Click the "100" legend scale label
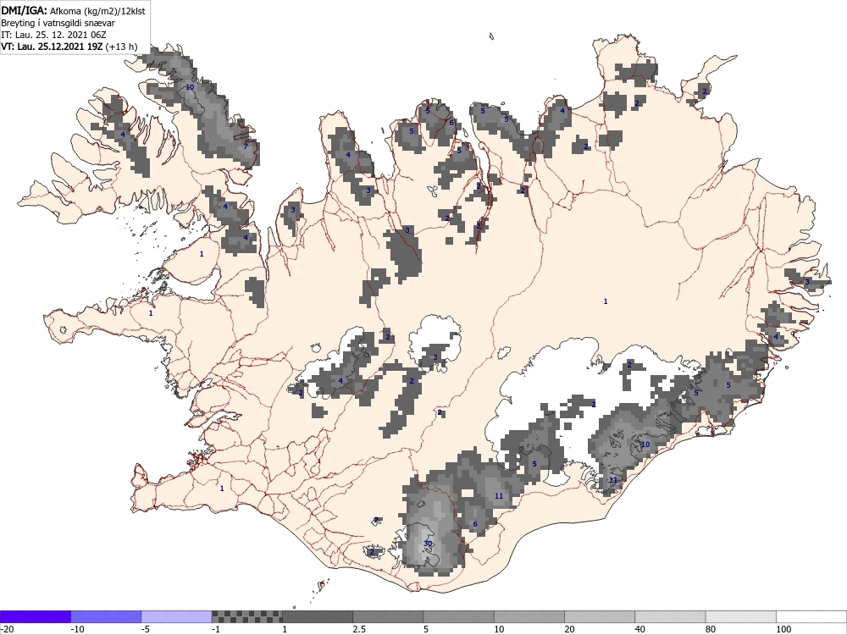 pos(783,629)
